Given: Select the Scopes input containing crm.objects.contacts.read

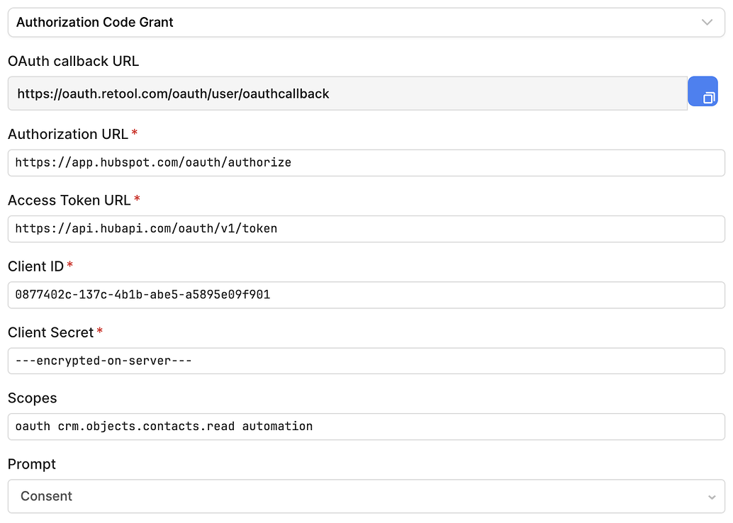Looking at the screenshot, I should [354, 426].
